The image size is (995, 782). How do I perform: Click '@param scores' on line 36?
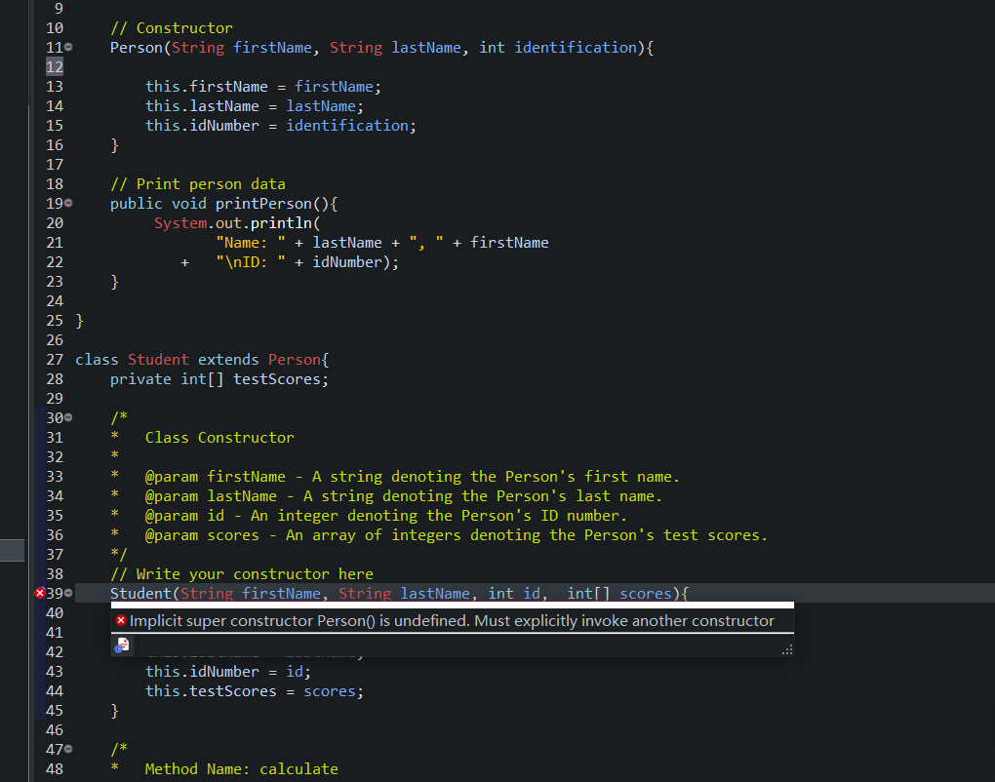[203, 535]
